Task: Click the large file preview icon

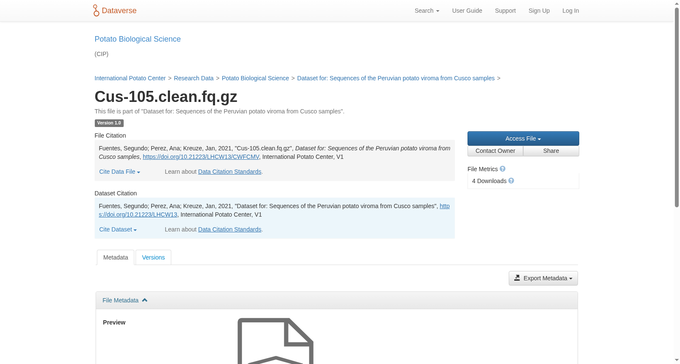Action: pyautogui.click(x=275, y=341)
